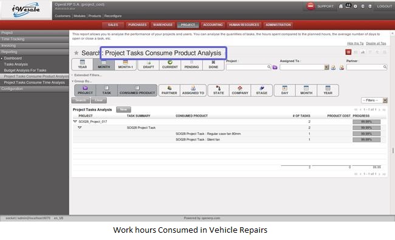Open Budget Analysis For Tasks report

coord(25,70)
